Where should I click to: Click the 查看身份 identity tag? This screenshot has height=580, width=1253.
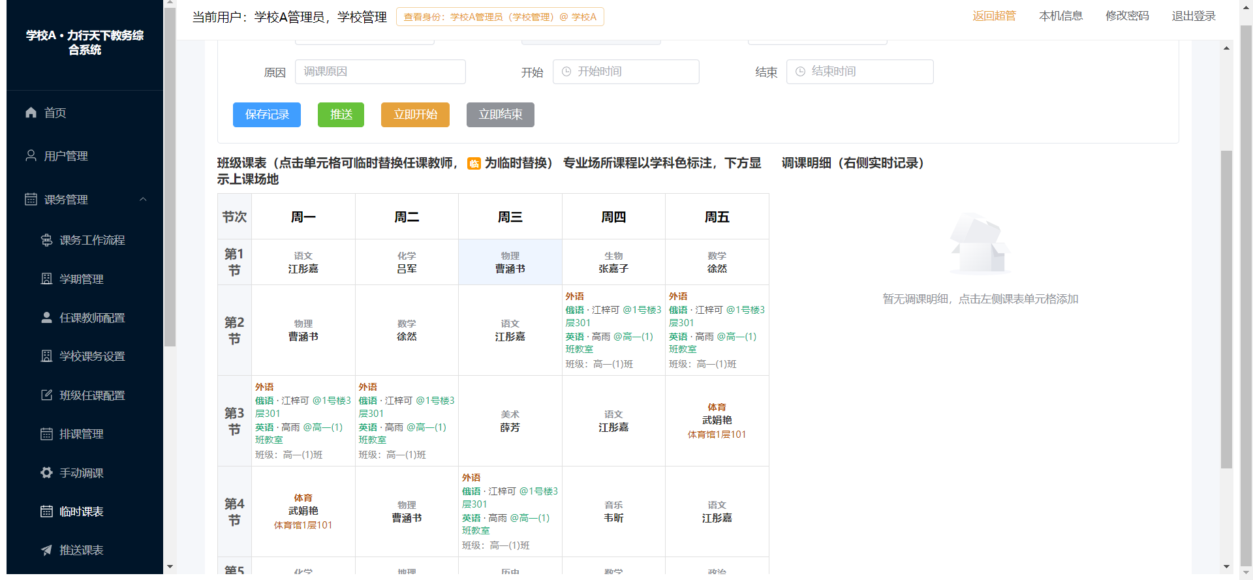(500, 17)
